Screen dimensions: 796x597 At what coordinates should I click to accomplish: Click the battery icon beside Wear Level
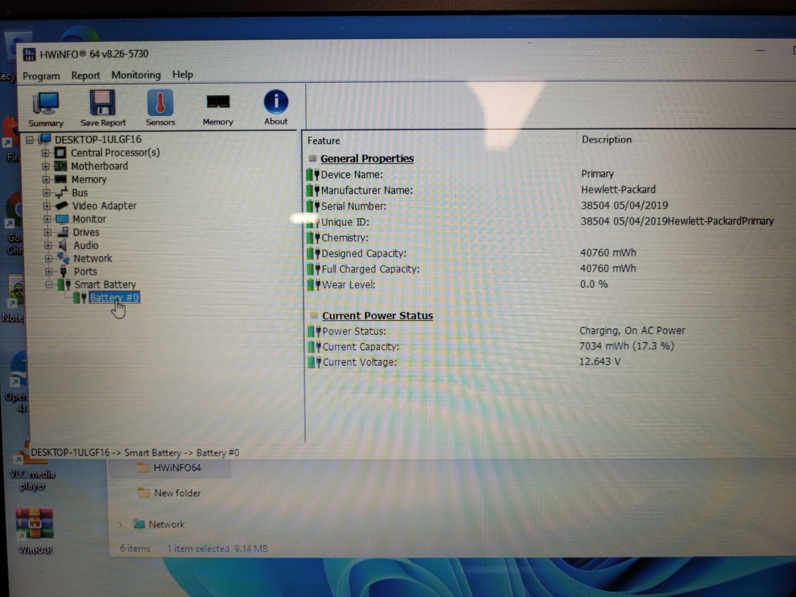(314, 285)
